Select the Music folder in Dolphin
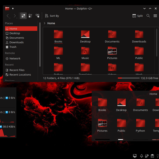The width and height of the screenshot is (159, 159). [x=85, y=53]
